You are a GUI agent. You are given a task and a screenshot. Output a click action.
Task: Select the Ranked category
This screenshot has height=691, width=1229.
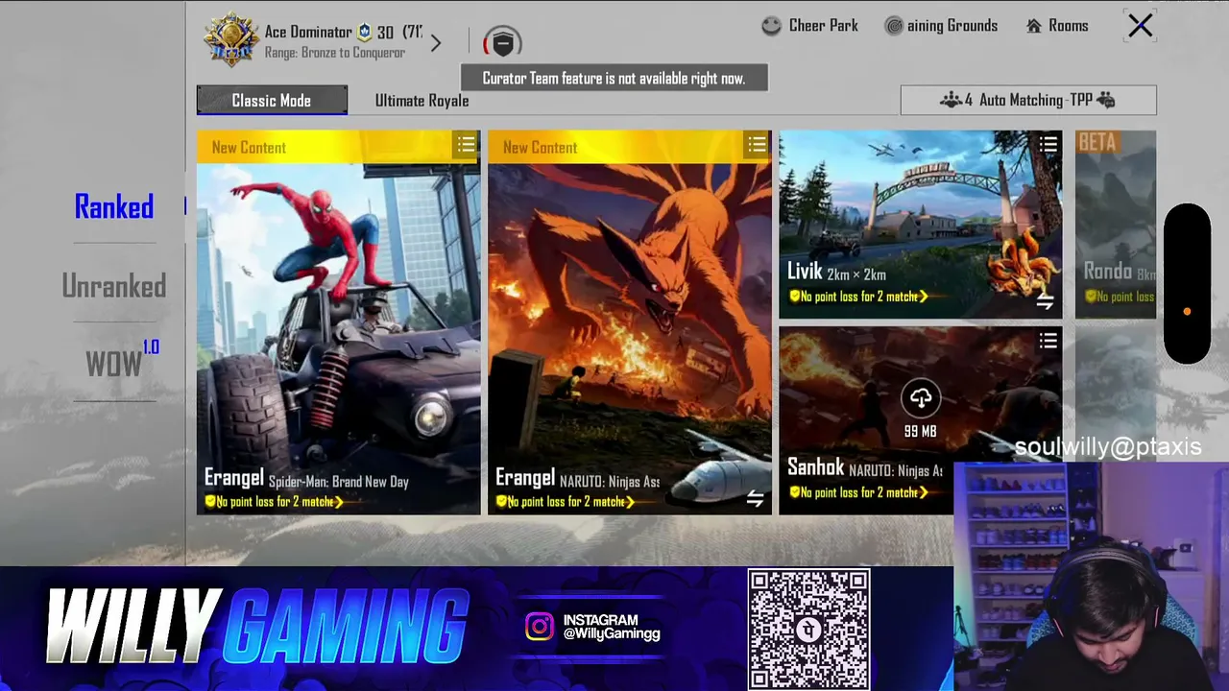(x=114, y=206)
